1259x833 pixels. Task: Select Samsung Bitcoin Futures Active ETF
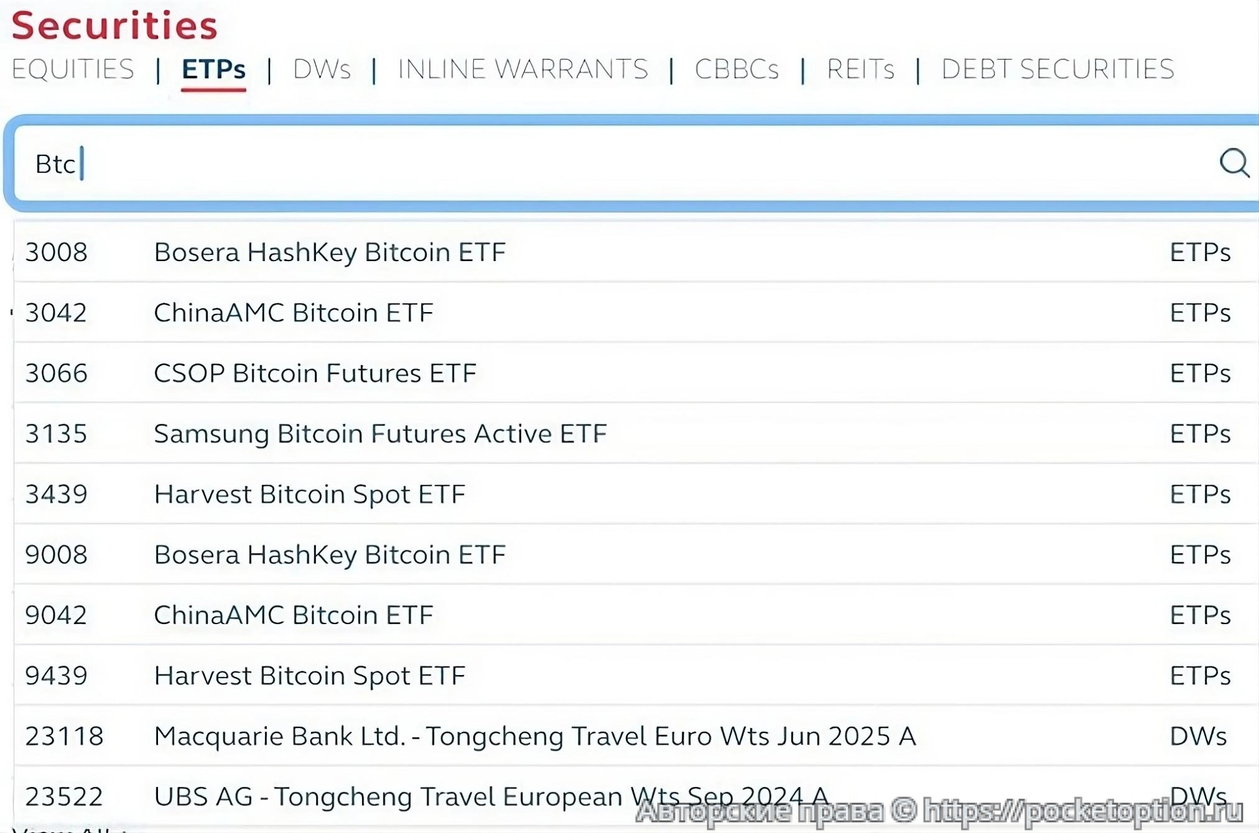coord(380,433)
